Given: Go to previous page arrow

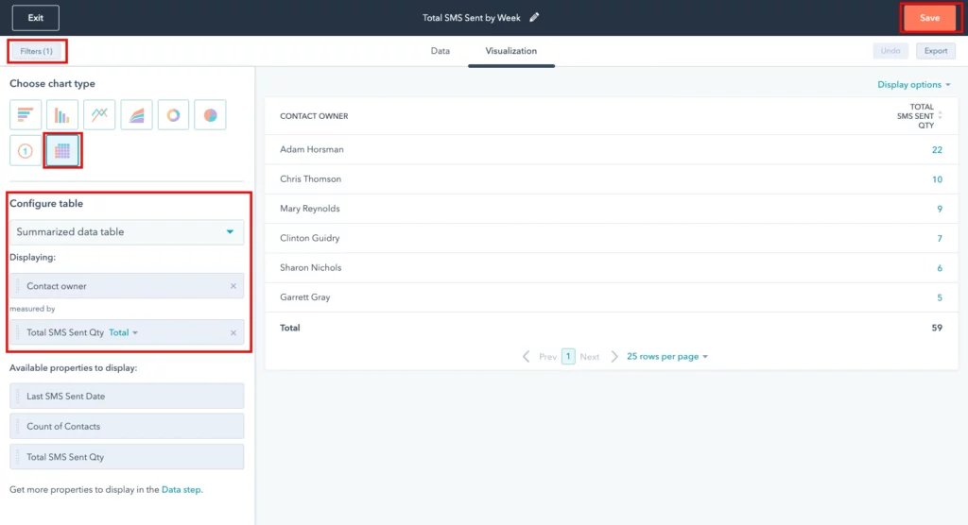Looking at the screenshot, I should (x=526, y=357).
